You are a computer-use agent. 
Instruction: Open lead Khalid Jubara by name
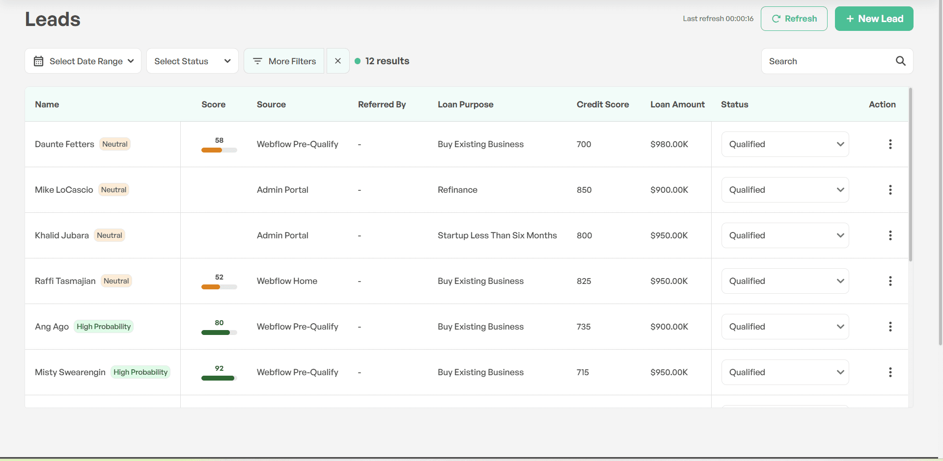62,235
